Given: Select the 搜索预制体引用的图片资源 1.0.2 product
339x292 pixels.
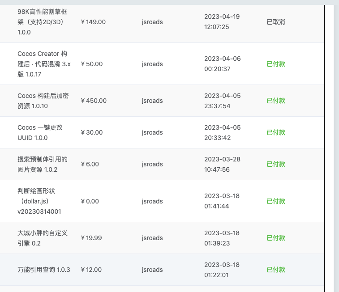Looking at the screenshot, I should 42,164.
